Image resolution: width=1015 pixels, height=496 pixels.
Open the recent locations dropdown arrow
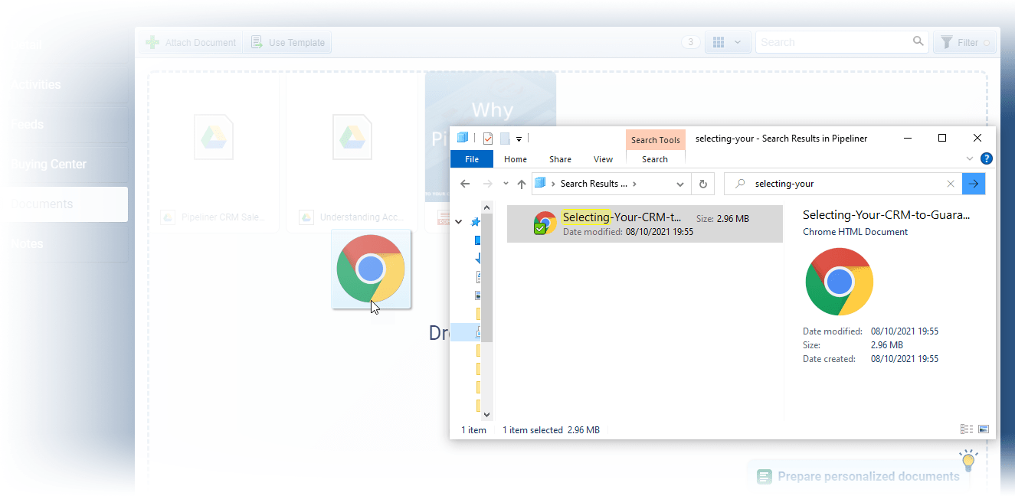coord(506,184)
